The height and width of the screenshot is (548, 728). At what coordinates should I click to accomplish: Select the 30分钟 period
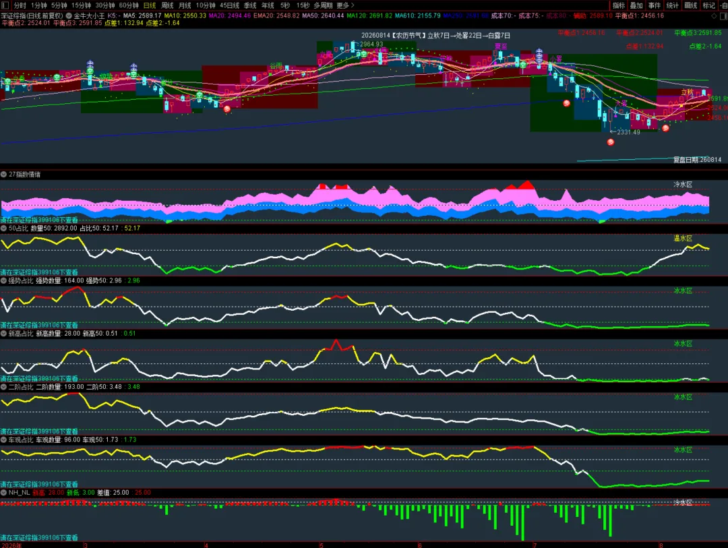pyautogui.click(x=105, y=5)
